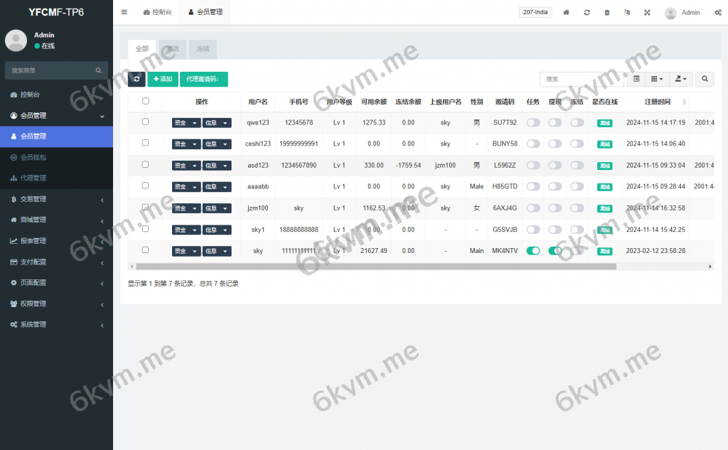This screenshot has width=728, height=450.
Task: Open settings gears icon at top right
Action: (x=717, y=12)
